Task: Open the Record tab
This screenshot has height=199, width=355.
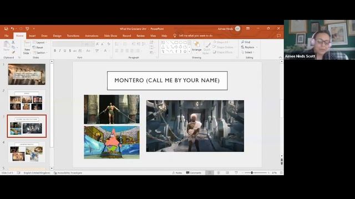Action: (x=127, y=36)
